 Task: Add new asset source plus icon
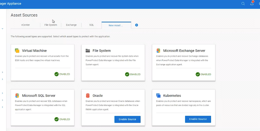(136, 25)
